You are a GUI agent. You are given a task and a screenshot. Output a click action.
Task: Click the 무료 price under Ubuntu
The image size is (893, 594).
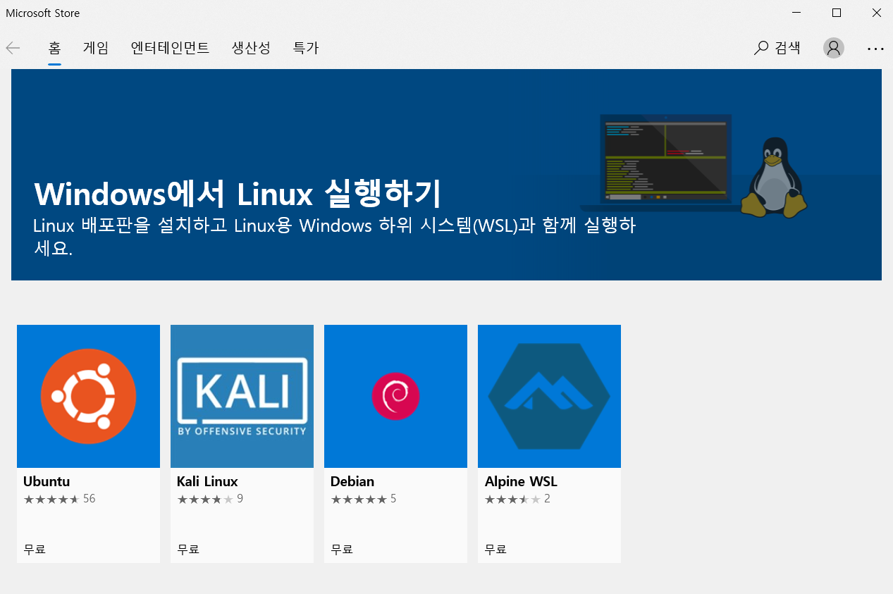35,549
